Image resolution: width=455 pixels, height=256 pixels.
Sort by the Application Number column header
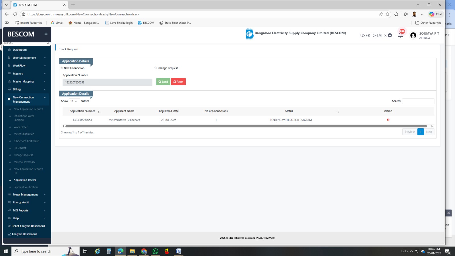click(82, 111)
